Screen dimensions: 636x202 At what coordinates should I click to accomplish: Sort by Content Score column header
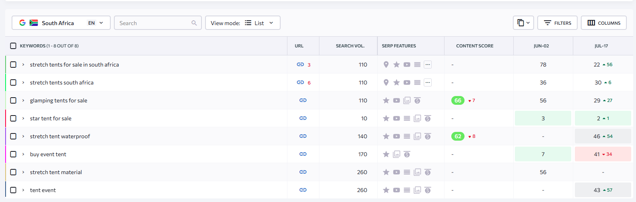click(475, 46)
